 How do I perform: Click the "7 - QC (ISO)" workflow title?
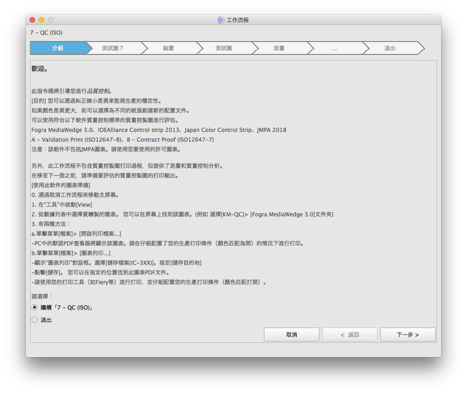pos(47,32)
